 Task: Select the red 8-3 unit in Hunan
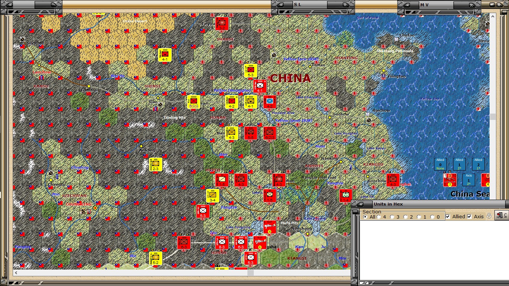click(222, 243)
